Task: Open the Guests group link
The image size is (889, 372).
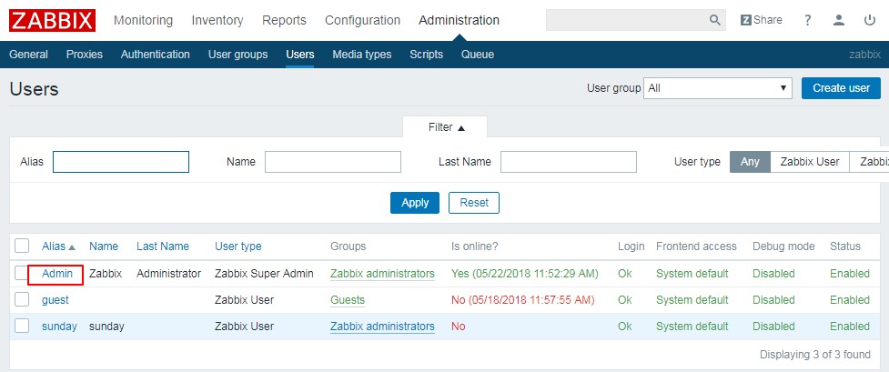Action: coord(347,300)
